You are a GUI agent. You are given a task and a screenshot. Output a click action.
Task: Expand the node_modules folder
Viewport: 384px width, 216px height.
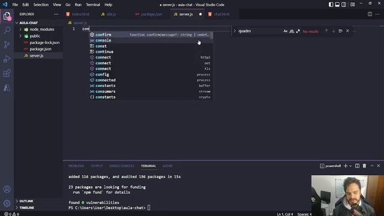click(x=38, y=29)
